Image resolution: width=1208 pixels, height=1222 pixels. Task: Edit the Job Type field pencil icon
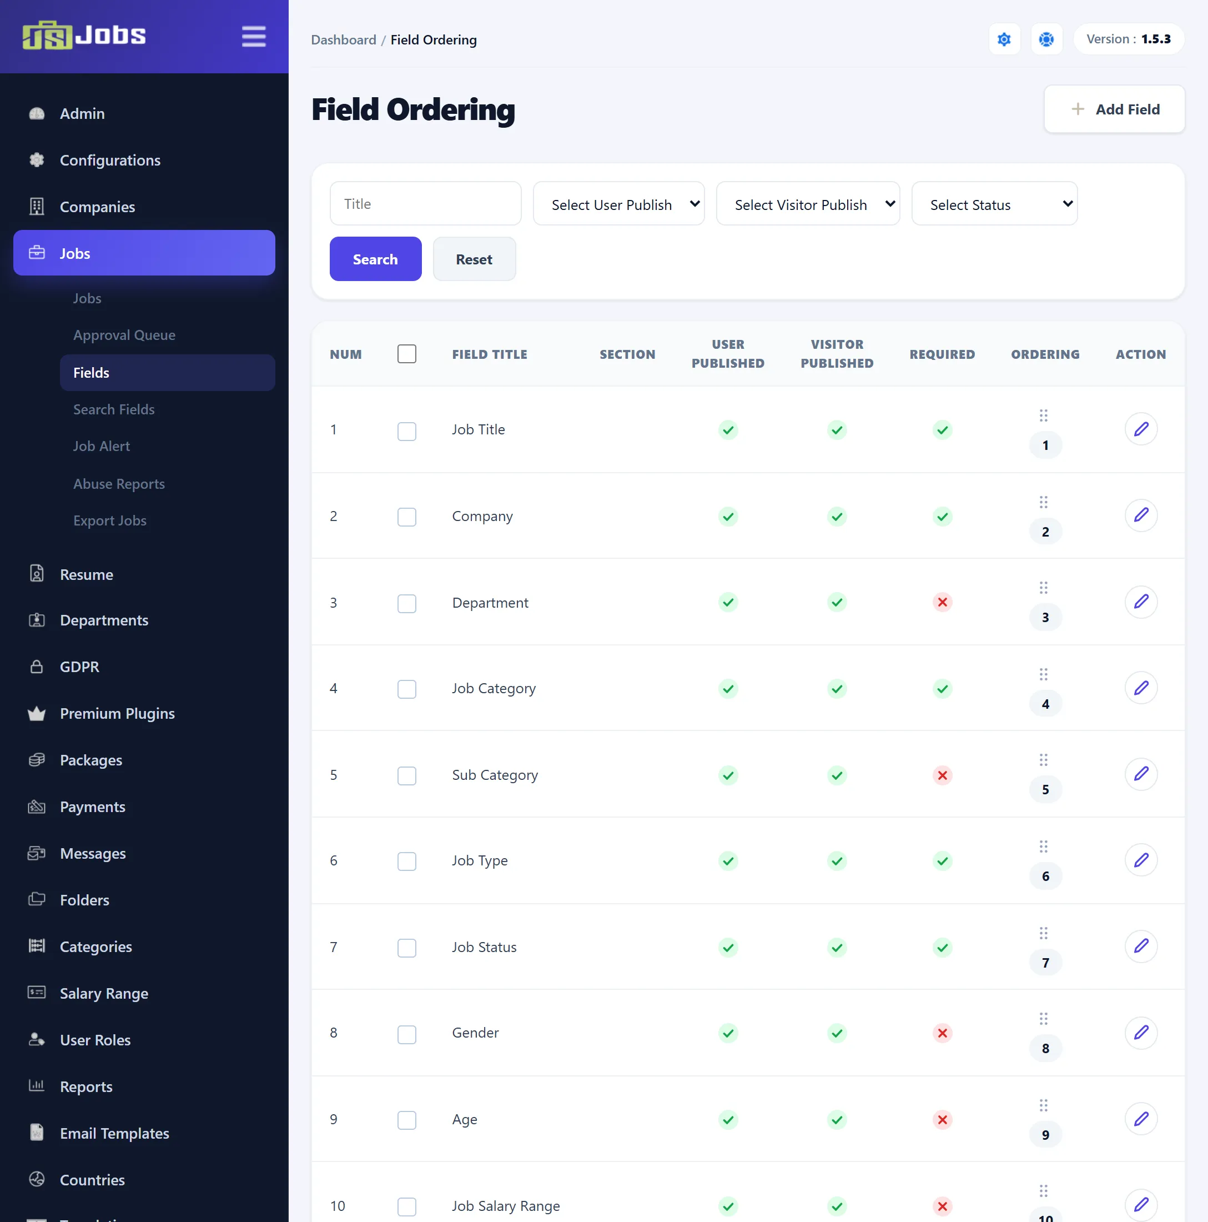[1140, 860]
